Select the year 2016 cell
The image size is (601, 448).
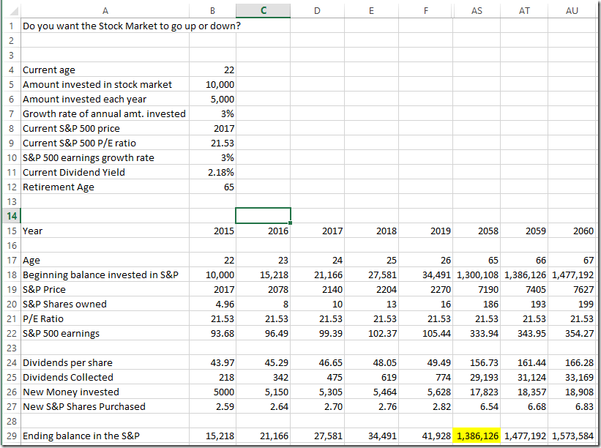click(x=263, y=231)
